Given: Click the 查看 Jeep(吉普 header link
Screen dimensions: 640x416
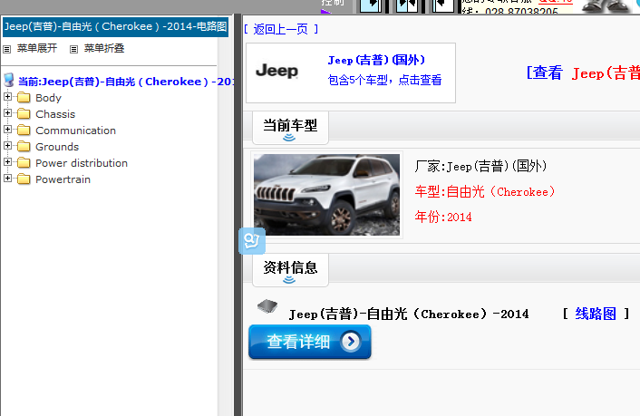Looking at the screenshot, I should pyautogui.click(x=583, y=73).
